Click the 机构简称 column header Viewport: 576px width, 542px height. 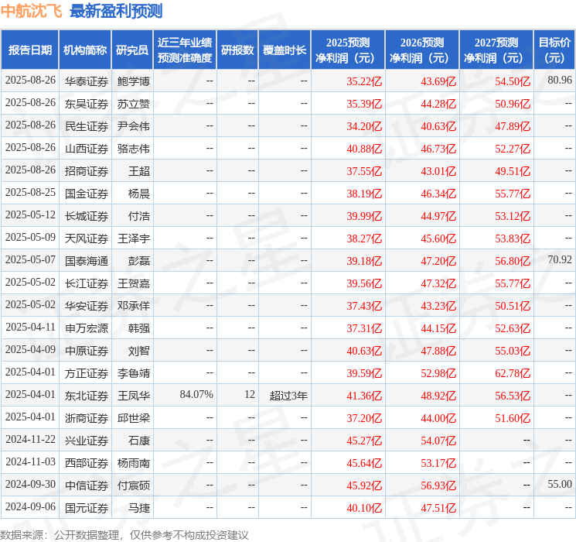[x=85, y=50]
